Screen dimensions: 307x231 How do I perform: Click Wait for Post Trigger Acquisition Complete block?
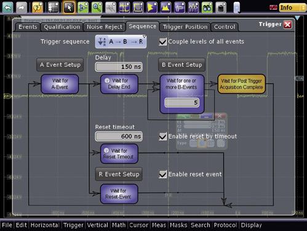[241, 84]
